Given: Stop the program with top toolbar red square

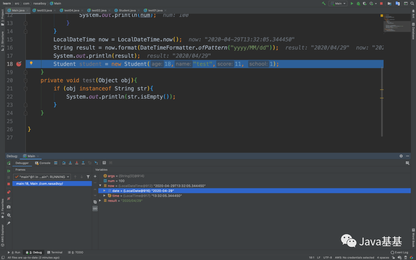Looking at the screenshot, I should coord(381,3).
